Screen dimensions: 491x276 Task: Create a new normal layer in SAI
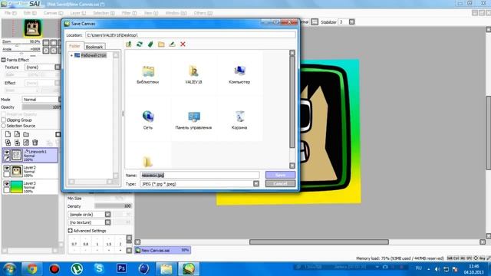pos(8,134)
